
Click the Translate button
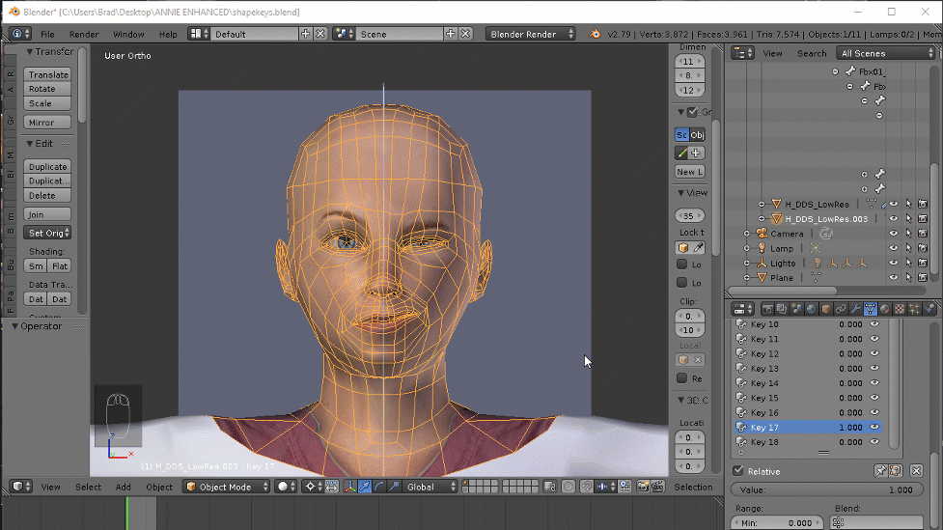tap(48, 74)
